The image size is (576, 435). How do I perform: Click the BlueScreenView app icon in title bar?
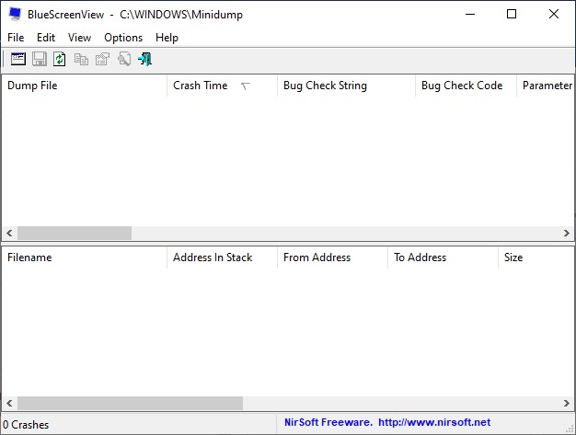(x=15, y=14)
